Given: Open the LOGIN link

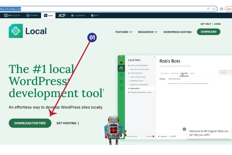Looking at the screenshot, I should pyautogui.click(x=217, y=24).
